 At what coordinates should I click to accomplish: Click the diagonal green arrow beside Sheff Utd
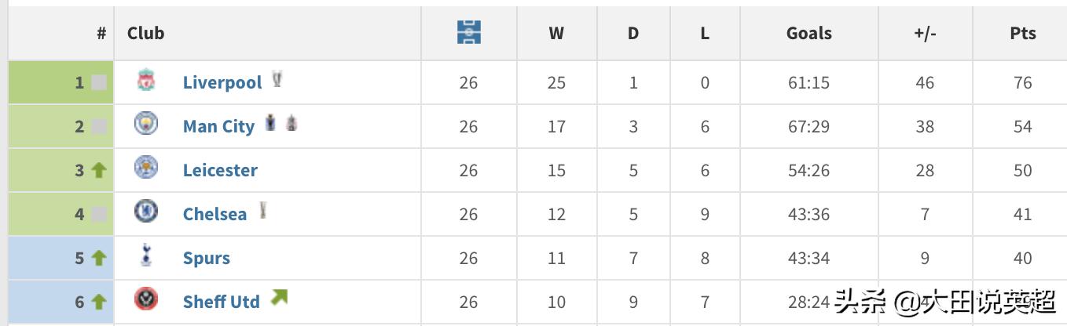(279, 298)
